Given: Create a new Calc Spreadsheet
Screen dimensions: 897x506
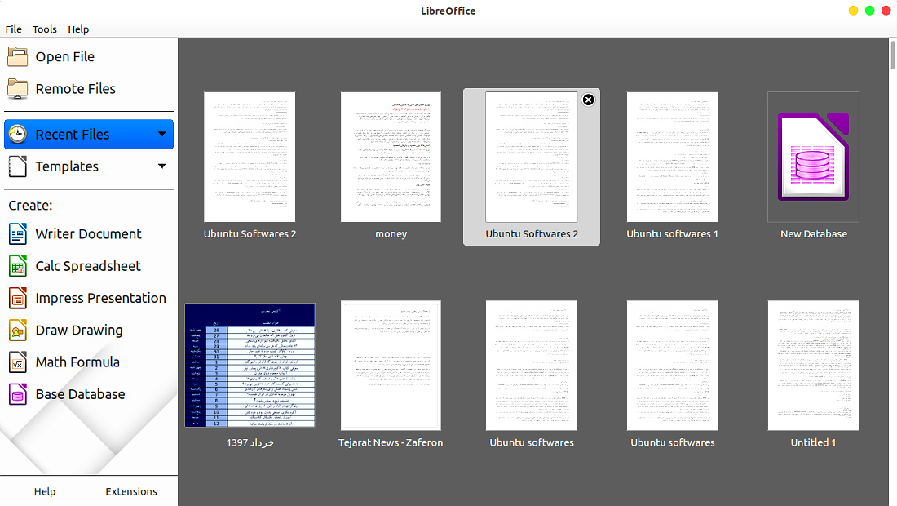Looking at the screenshot, I should 88,266.
